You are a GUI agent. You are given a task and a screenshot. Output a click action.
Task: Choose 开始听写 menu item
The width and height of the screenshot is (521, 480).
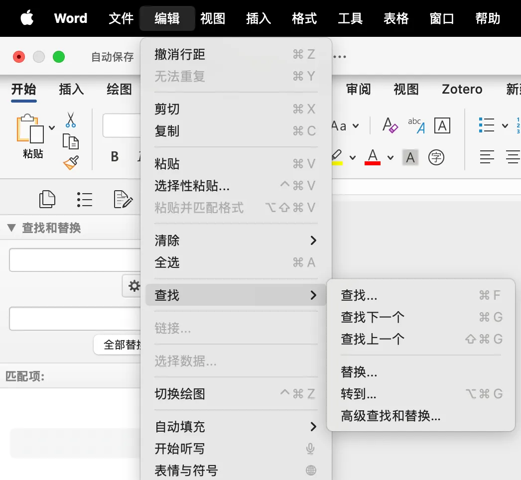pos(236,449)
